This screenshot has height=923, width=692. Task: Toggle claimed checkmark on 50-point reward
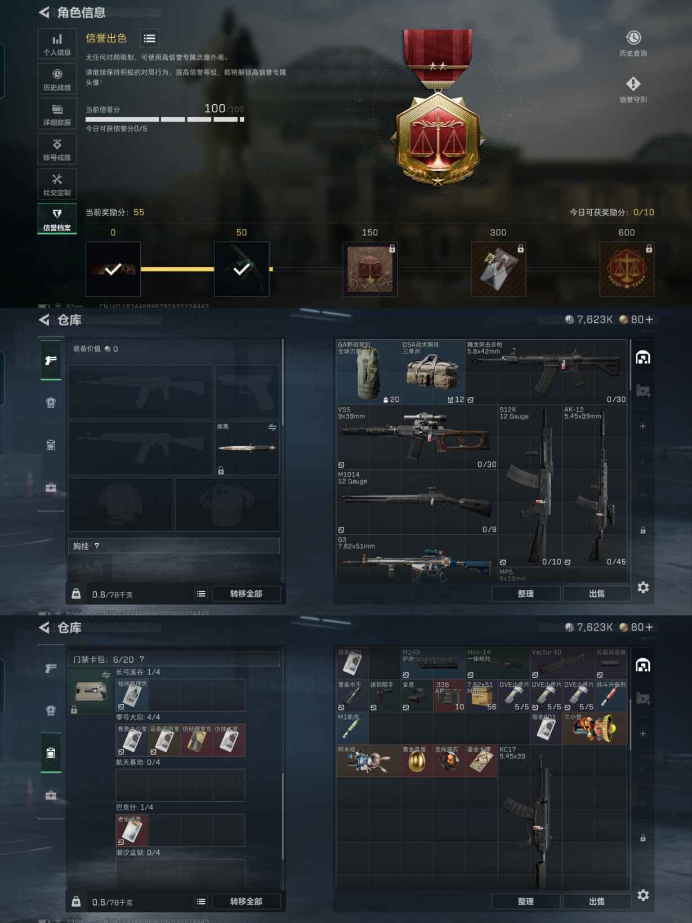242,269
